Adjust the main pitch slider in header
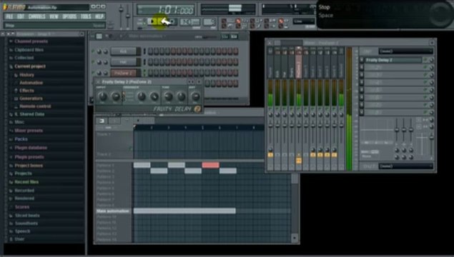The height and width of the screenshot is (257, 454). click(x=128, y=16)
